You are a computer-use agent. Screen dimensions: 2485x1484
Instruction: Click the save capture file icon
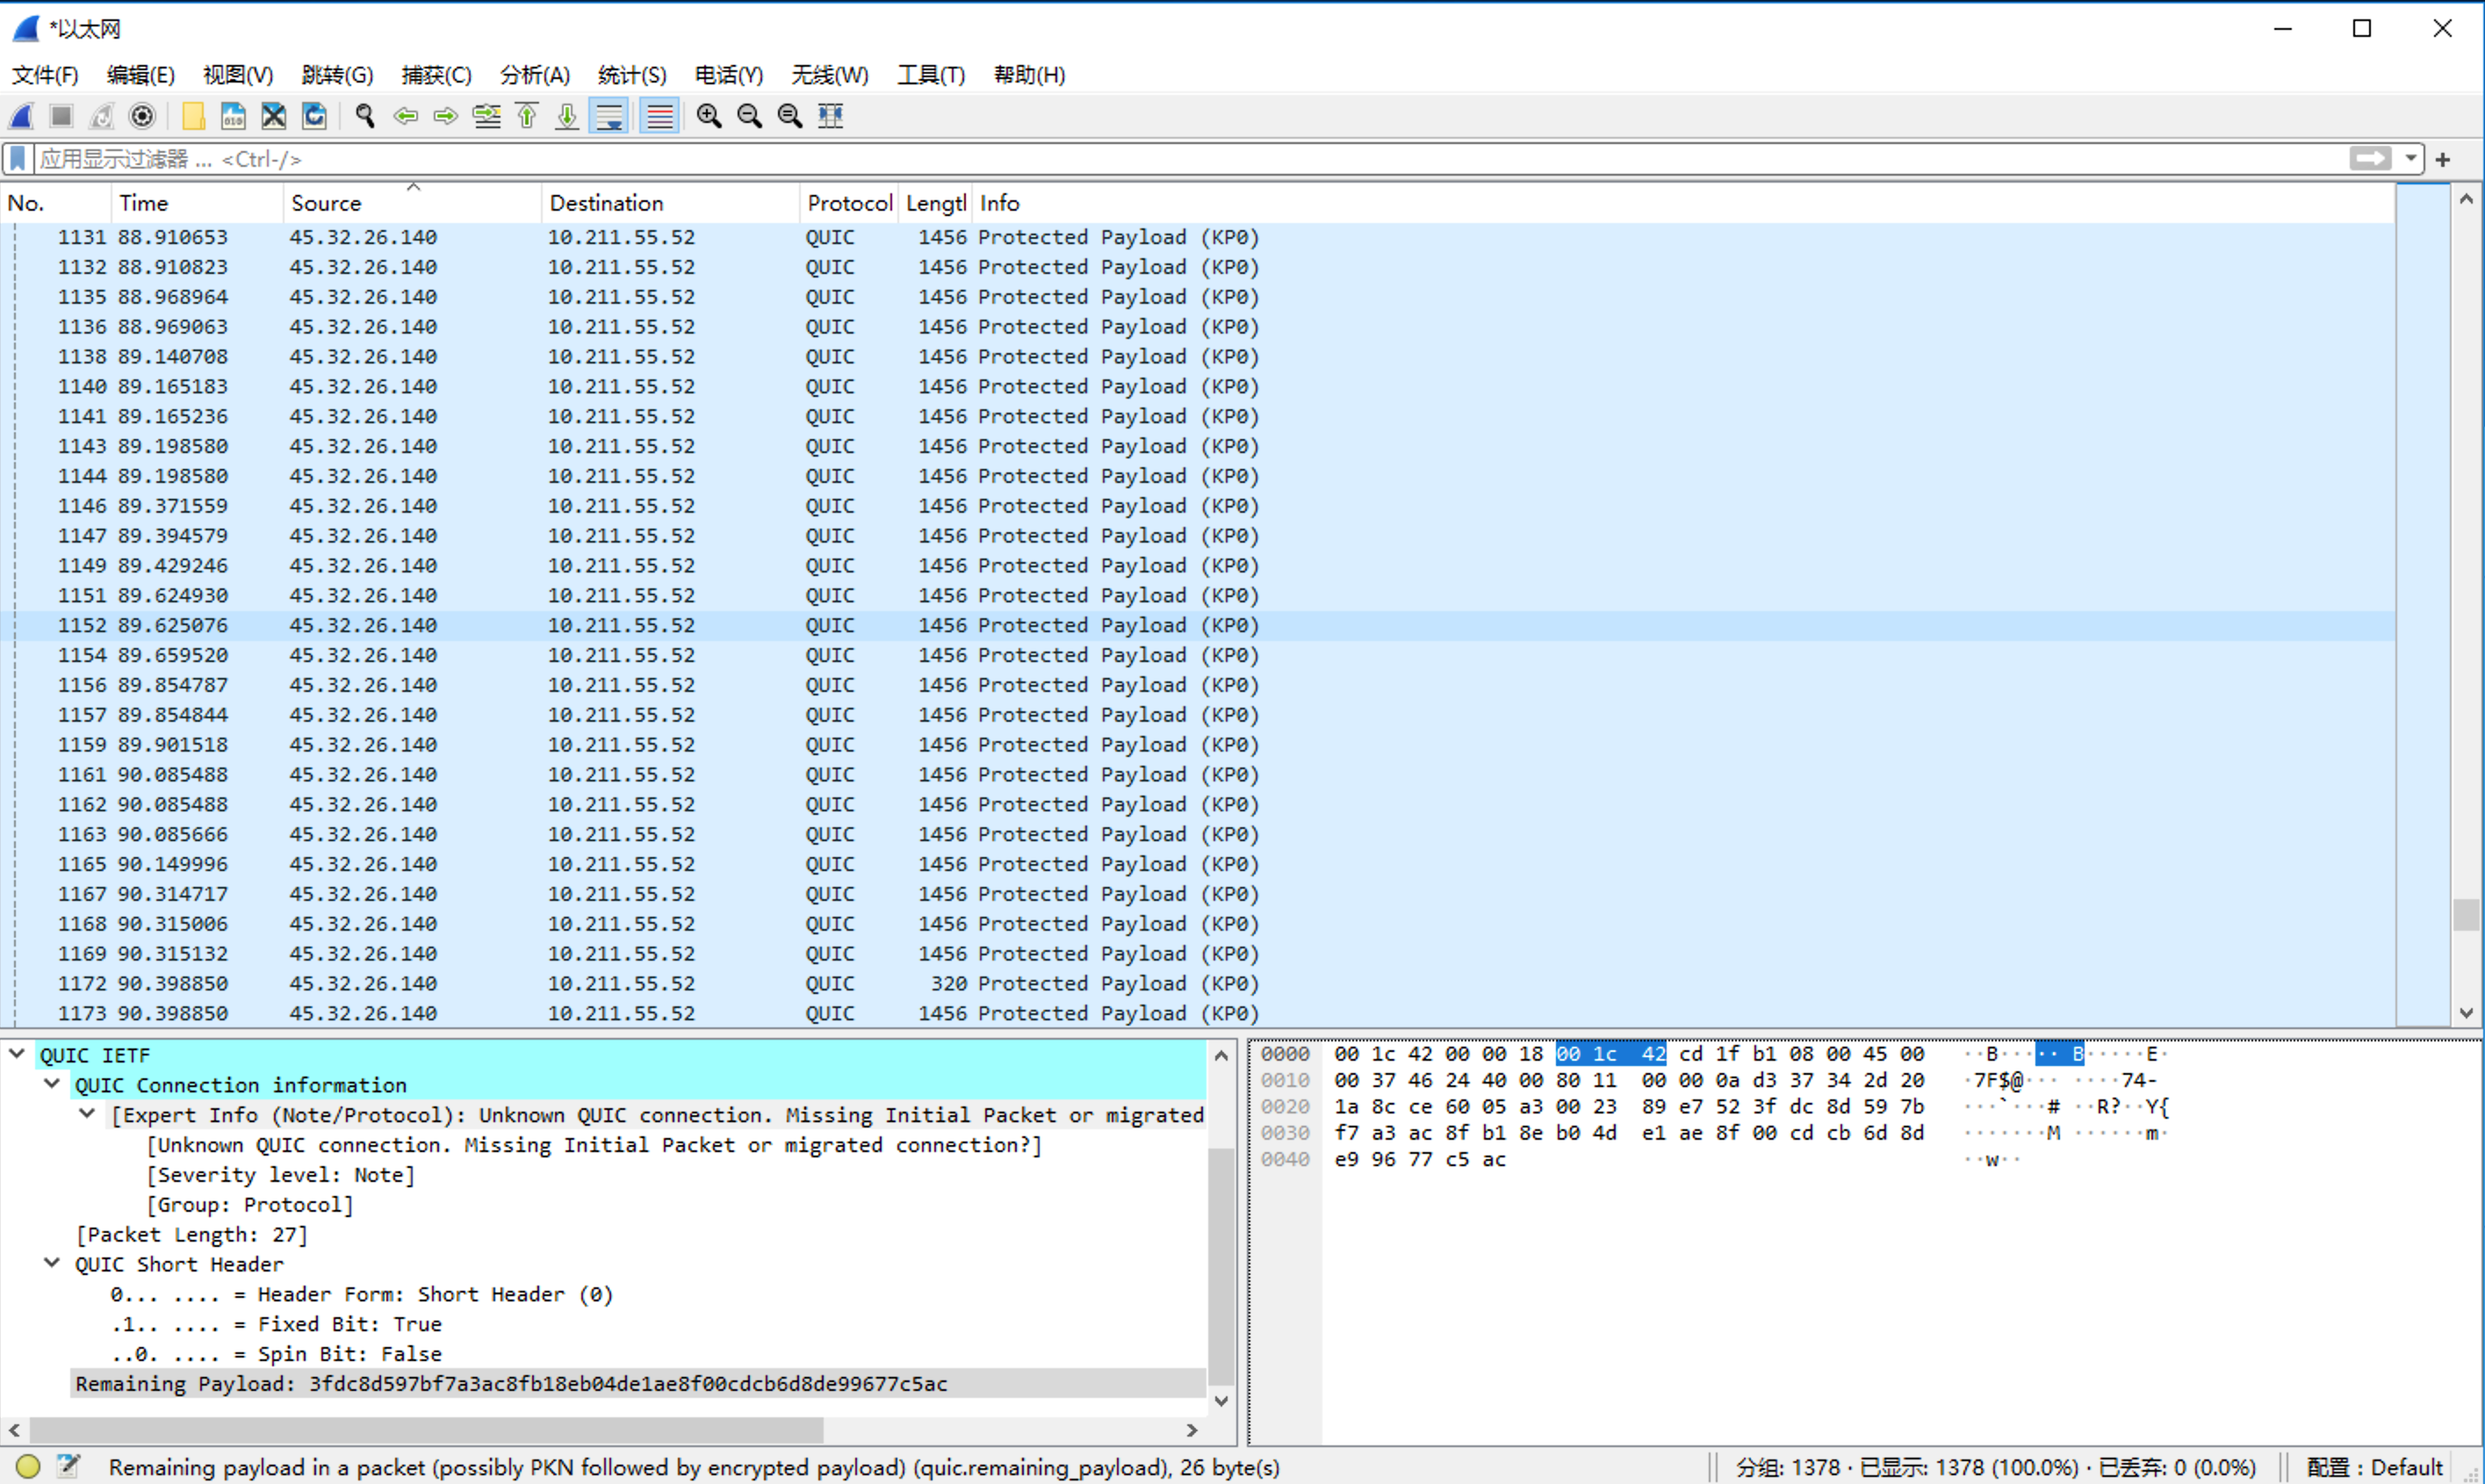point(233,116)
